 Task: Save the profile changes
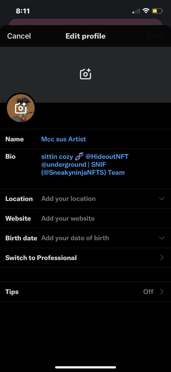(x=155, y=36)
